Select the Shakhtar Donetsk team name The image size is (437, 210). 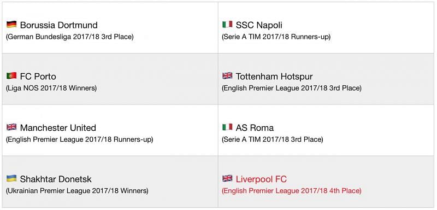56,179
